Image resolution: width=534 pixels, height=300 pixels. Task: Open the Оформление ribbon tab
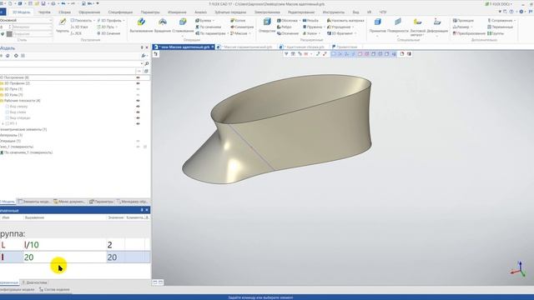coord(89,12)
